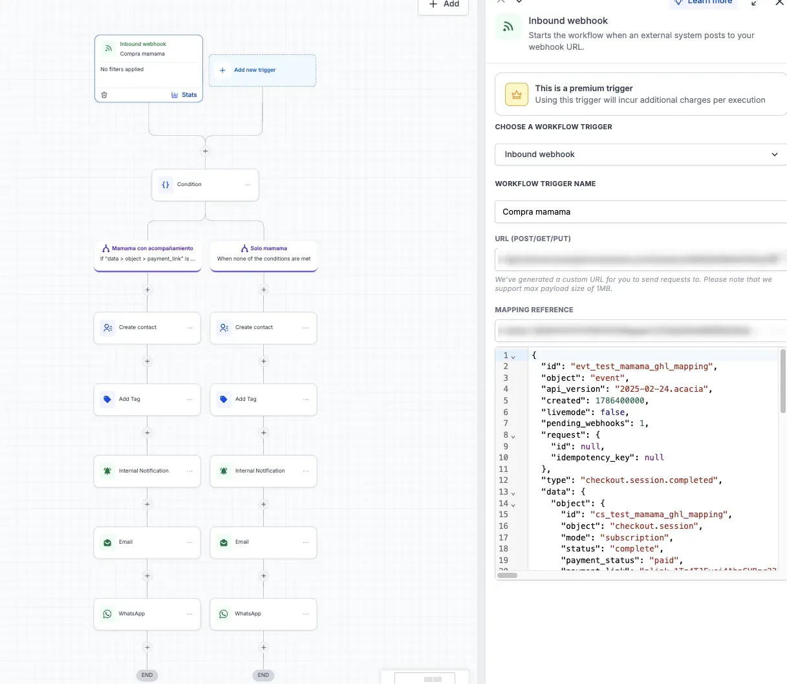
Task: Collapse the side panel with the arrows icon
Action: point(754,3)
